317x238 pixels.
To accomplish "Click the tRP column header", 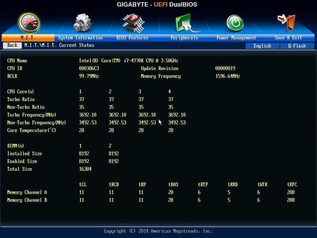I will coord(142,185).
